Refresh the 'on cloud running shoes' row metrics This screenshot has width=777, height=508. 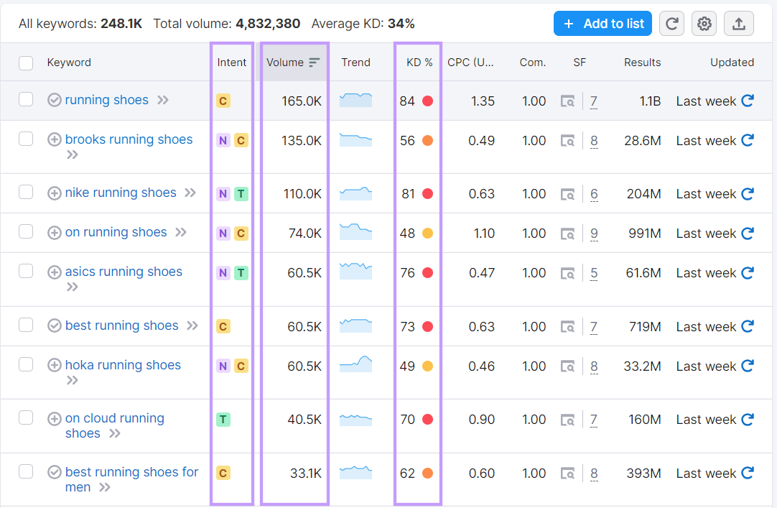coord(748,420)
